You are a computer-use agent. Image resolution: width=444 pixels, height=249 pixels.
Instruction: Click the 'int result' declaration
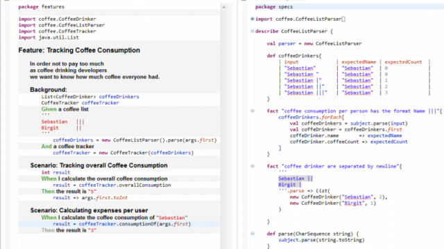point(55,172)
